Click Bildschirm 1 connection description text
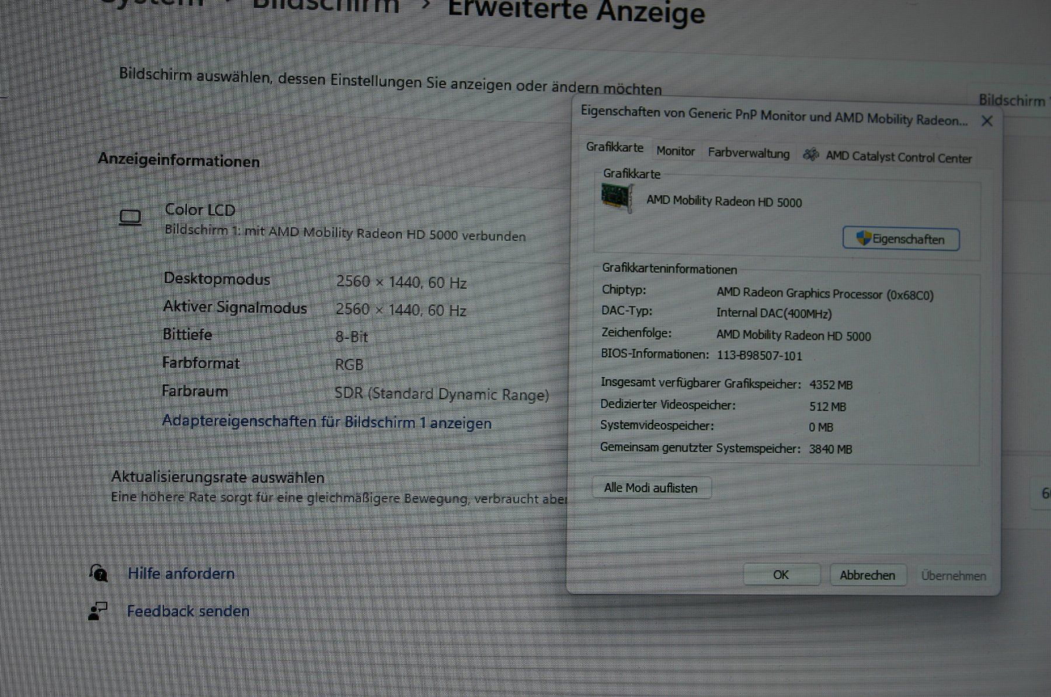The image size is (1051, 697). pyautogui.click(x=345, y=233)
